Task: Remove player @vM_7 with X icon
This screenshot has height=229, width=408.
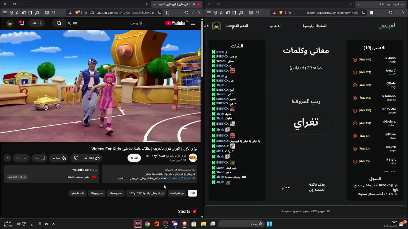Action: pyautogui.click(x=355, y=72)
